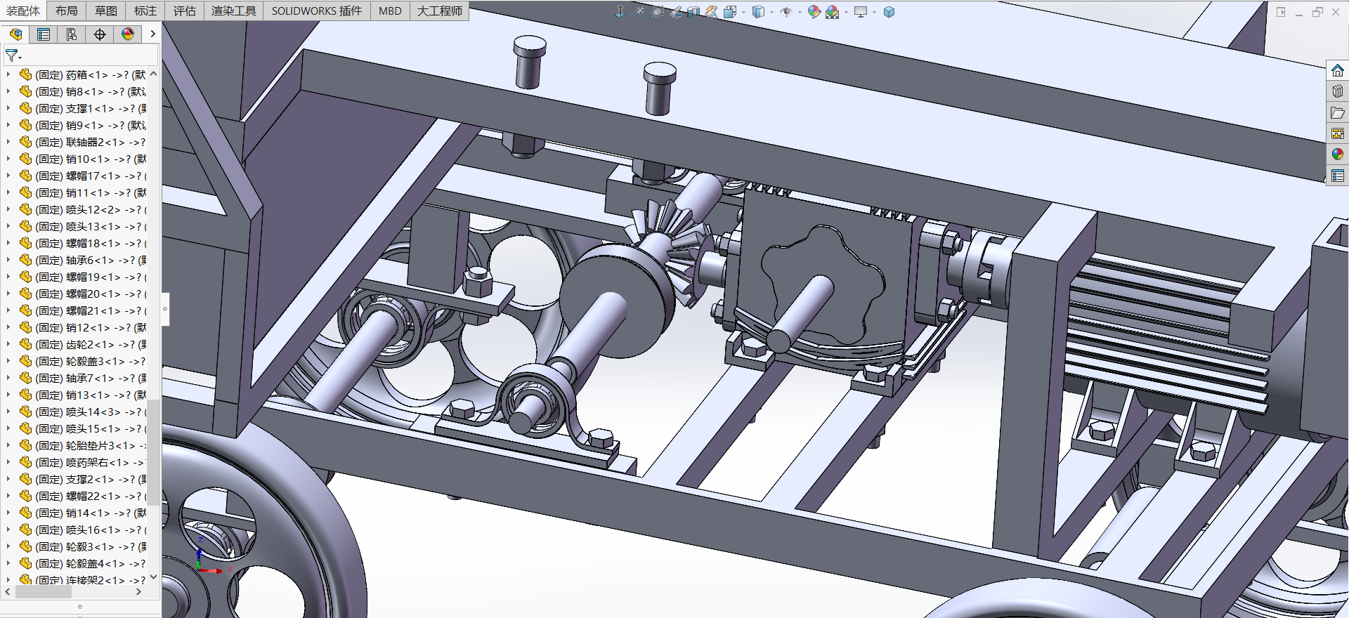
Task: Expand the 喷药架右<1> tree node
Action: 8,462
